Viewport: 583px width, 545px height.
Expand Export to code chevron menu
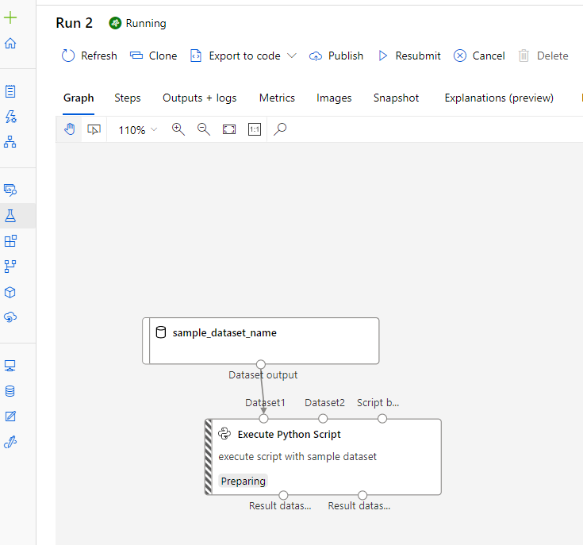pos(292,56)
